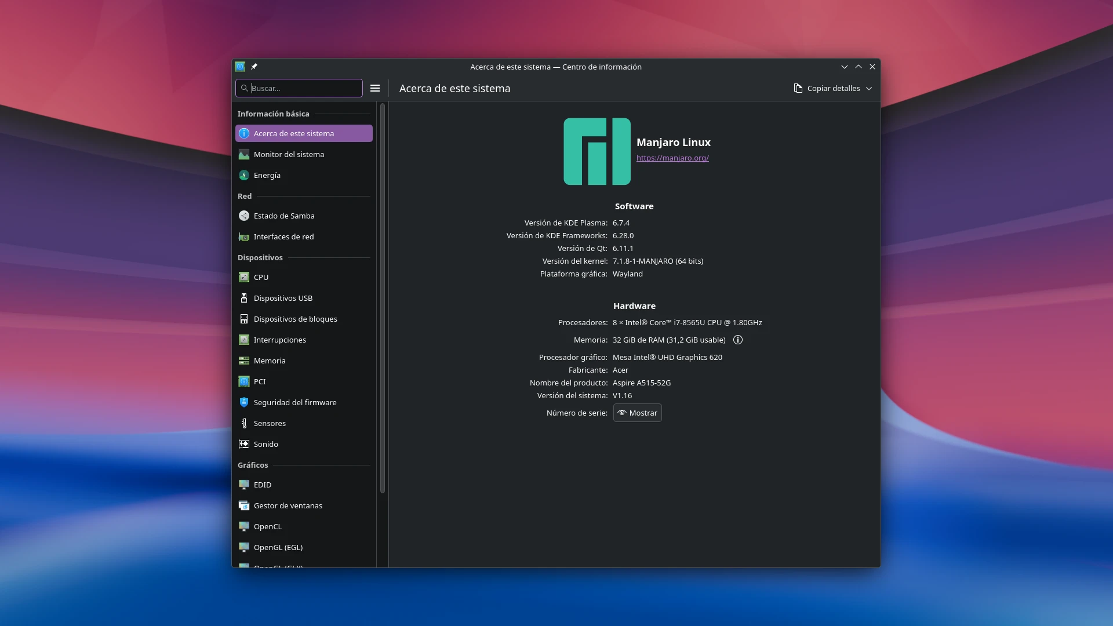The image size is (1113, 626).
Task: Open the Seguridad del firmware shield icon
Action: (244, 402)
